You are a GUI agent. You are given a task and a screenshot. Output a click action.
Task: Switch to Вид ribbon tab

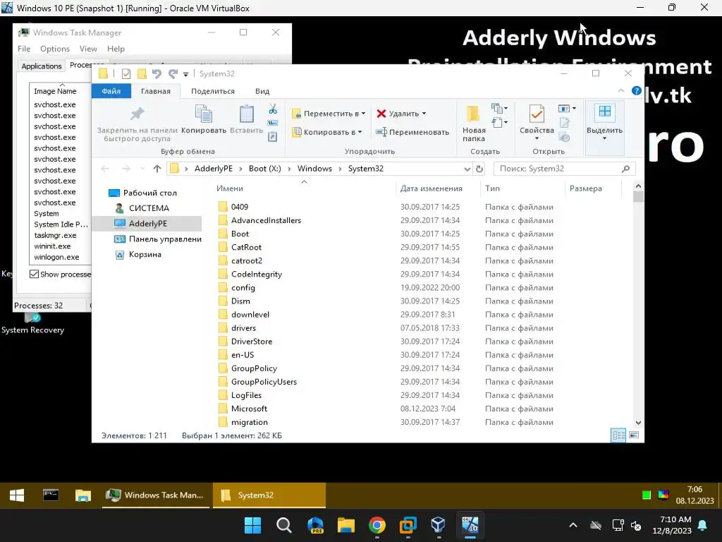click(x=262, y=91)
